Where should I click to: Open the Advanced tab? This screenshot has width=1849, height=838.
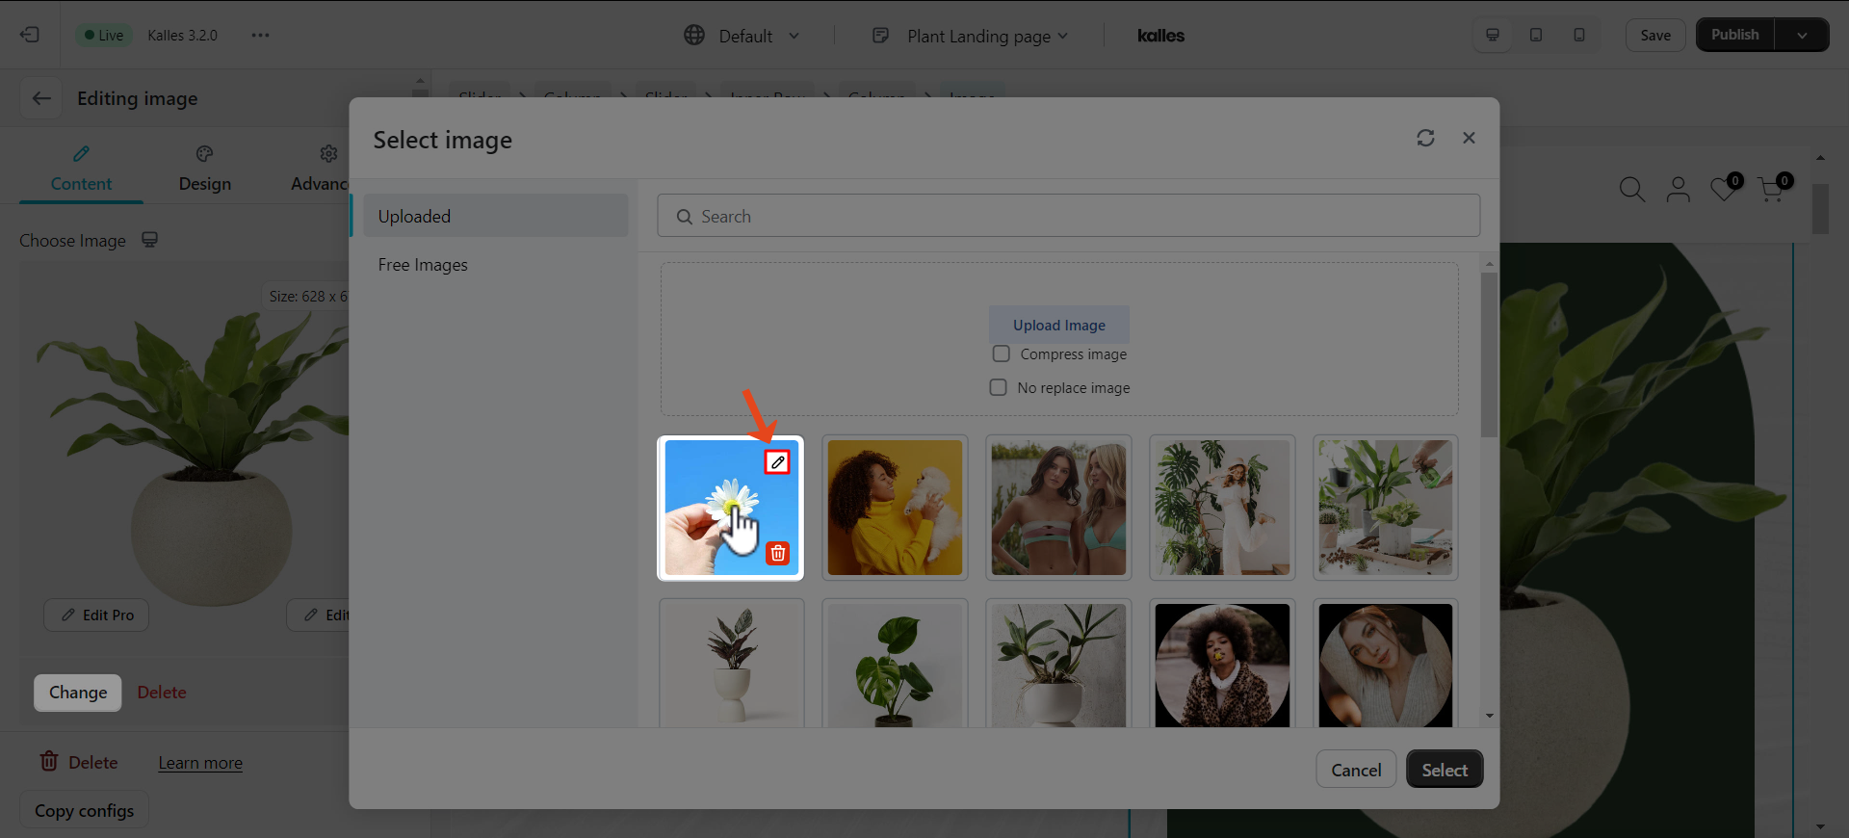[321, 170]
